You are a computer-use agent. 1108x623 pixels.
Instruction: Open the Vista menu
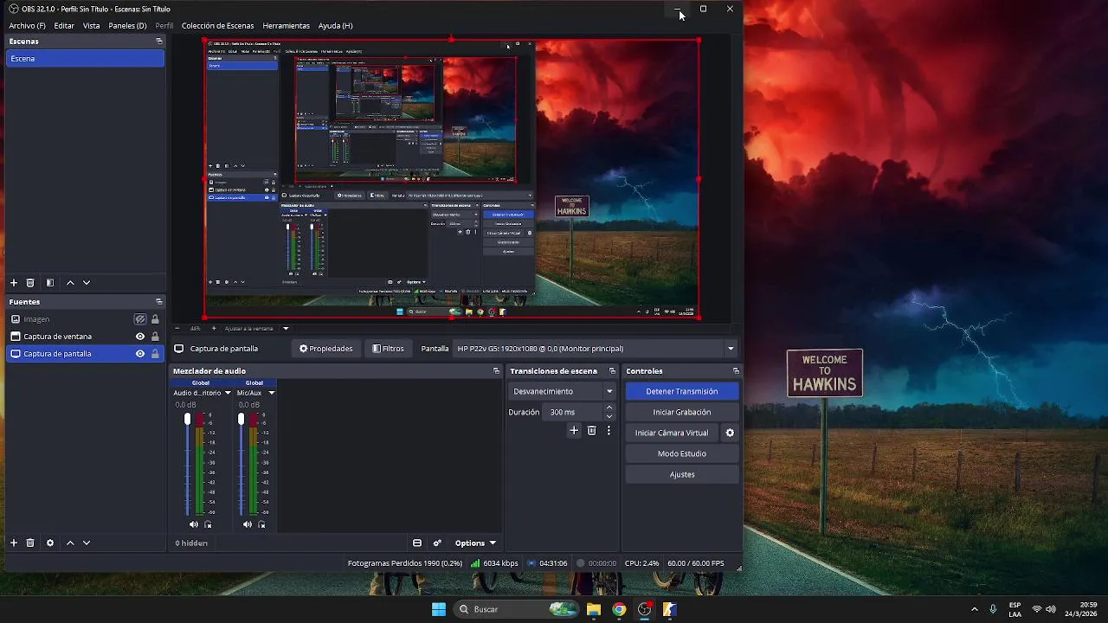(x=92, y=26)
